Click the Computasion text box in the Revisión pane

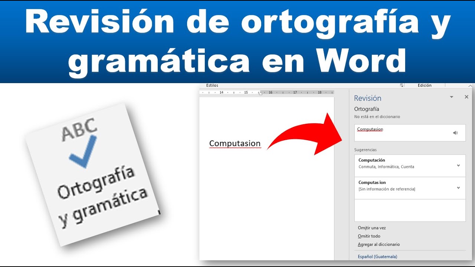pos(410,133)
